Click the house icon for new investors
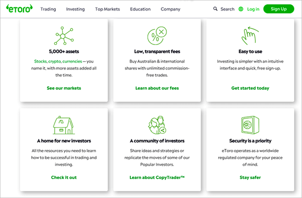Image resolution: width=302 pixels, height=198 pixels. (x=64, y=125)
